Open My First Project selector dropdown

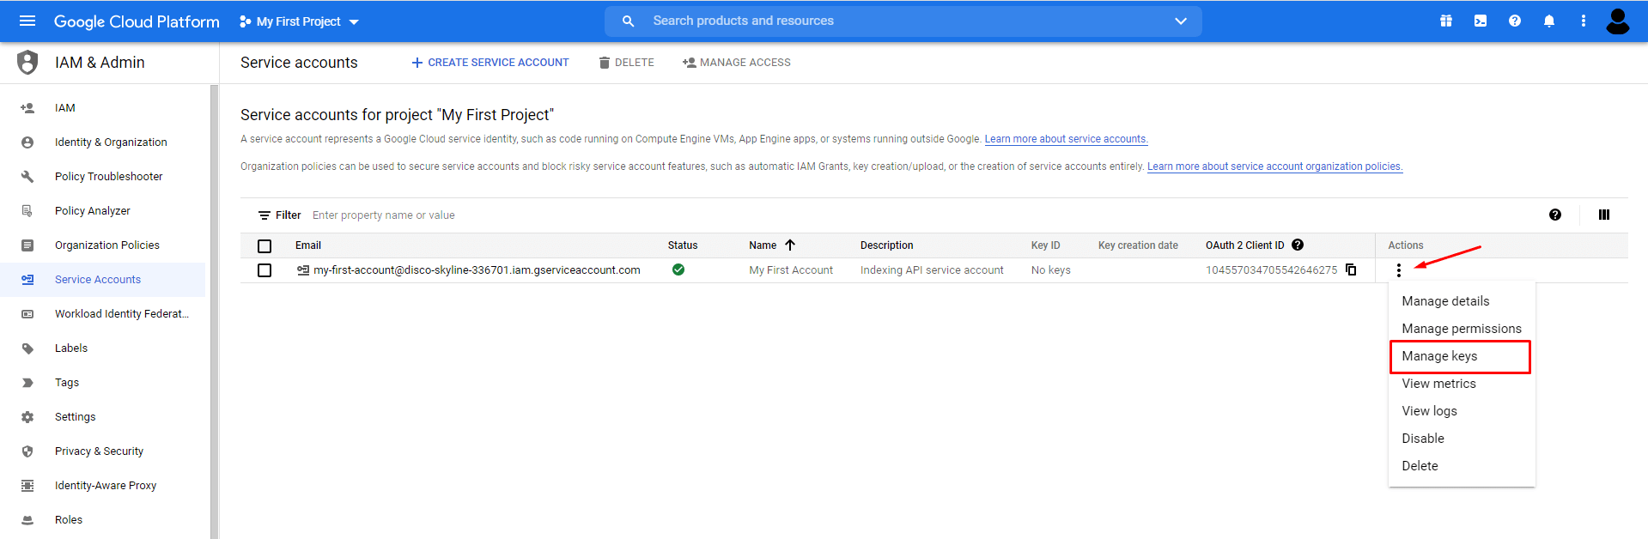299,21
